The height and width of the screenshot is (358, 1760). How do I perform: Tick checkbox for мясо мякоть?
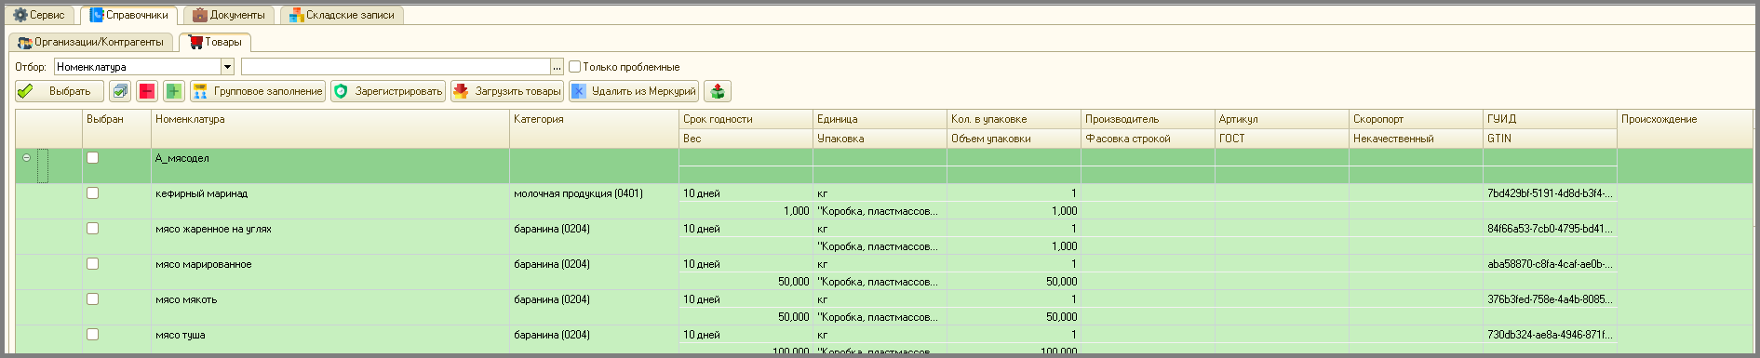pos(92,299)
